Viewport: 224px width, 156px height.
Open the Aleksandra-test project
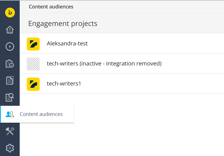(122, 43)
